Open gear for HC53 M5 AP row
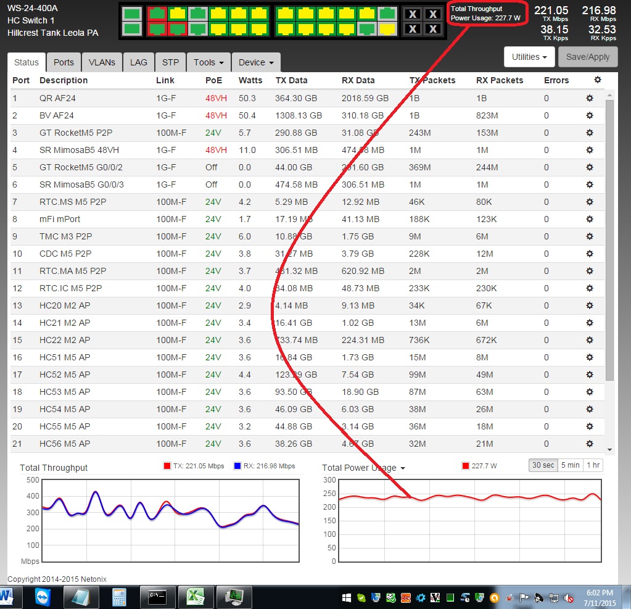Viewport: 631px width, 609px height. (590, 392)
